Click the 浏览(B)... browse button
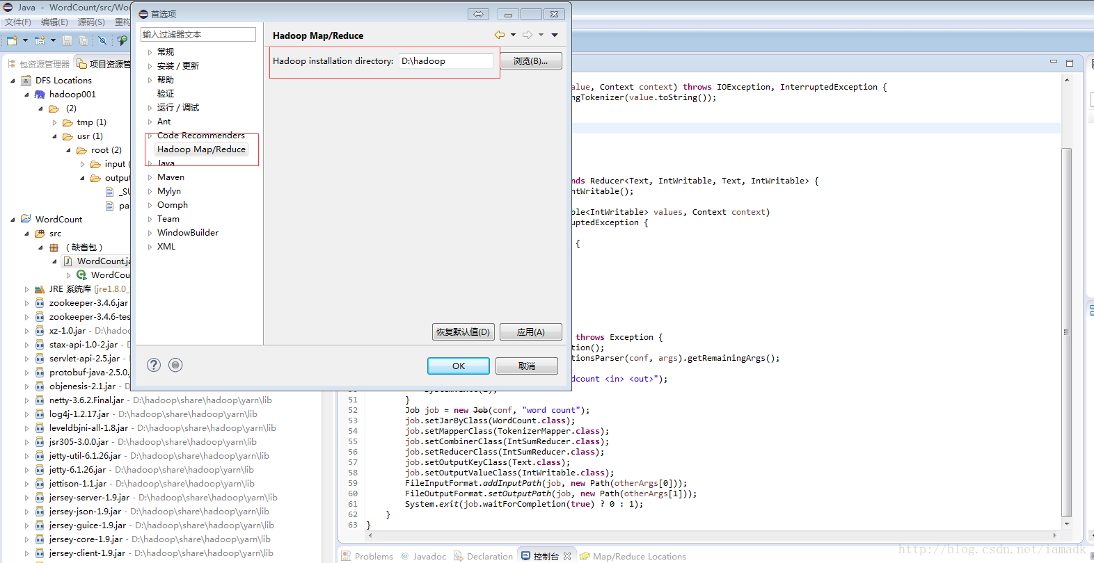This screenshot has width=1094, height=563. click(x=530, y=61)
